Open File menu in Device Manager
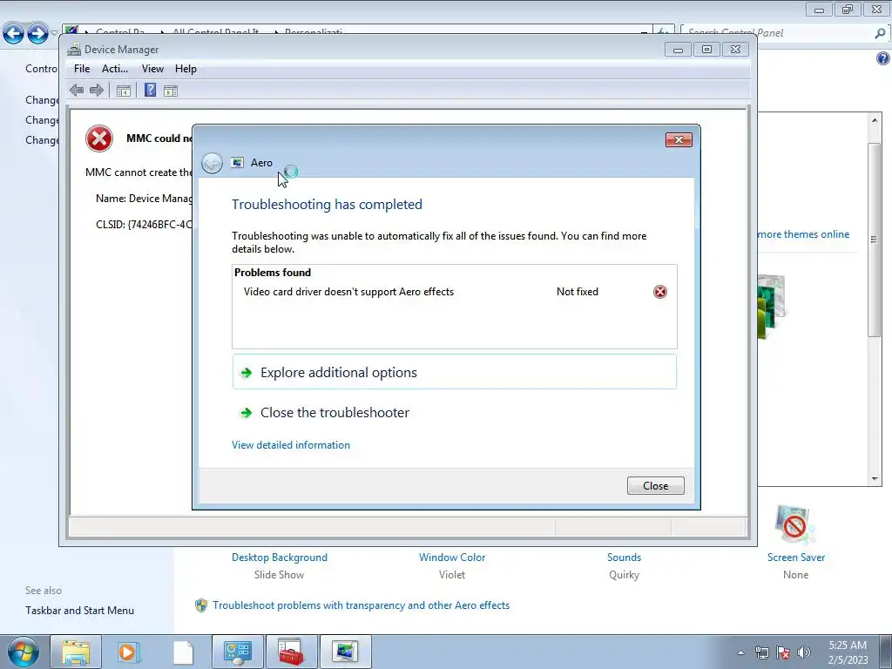 [82, 69]
